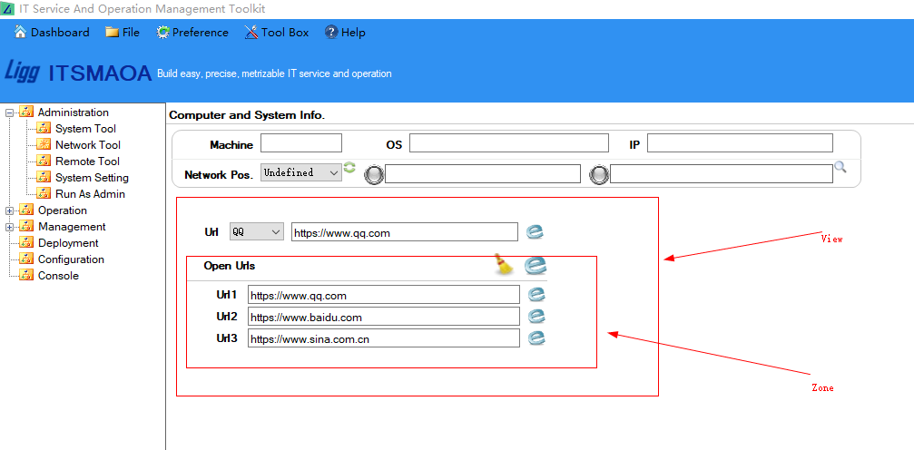Screen dimensions: 914x450
Task: Click the second gray status circle icon
Action: [x=599, y=175]
